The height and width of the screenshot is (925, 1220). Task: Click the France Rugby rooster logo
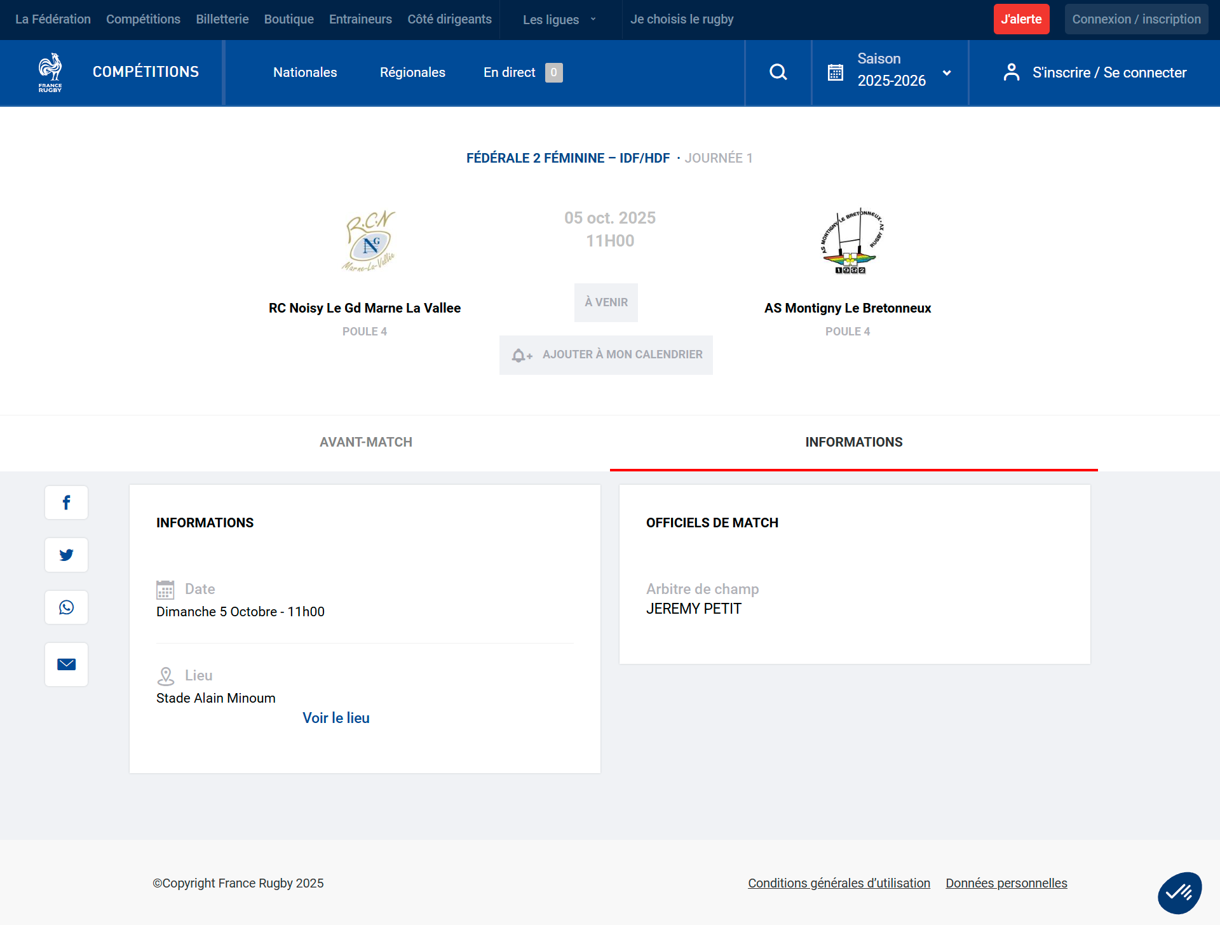[50, 72]
